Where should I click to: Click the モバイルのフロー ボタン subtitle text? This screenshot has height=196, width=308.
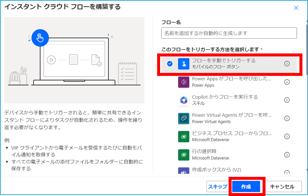click(216, 67)
